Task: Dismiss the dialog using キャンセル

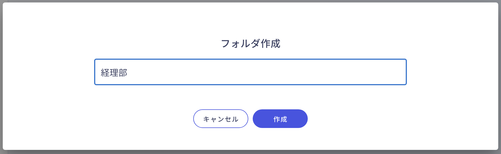Action: [220, 119]
